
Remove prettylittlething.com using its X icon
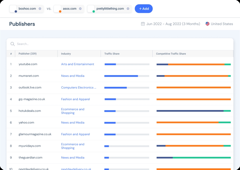(x=128, y=8)
